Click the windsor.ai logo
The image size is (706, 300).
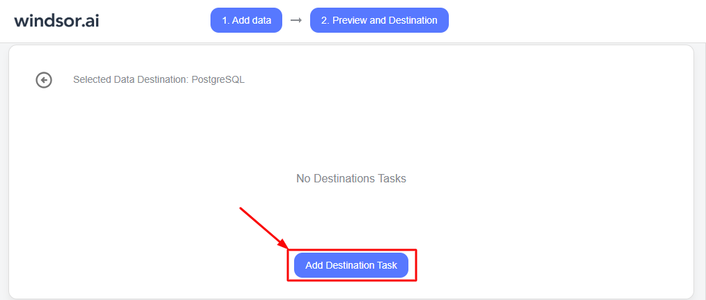tap(56, 20)
